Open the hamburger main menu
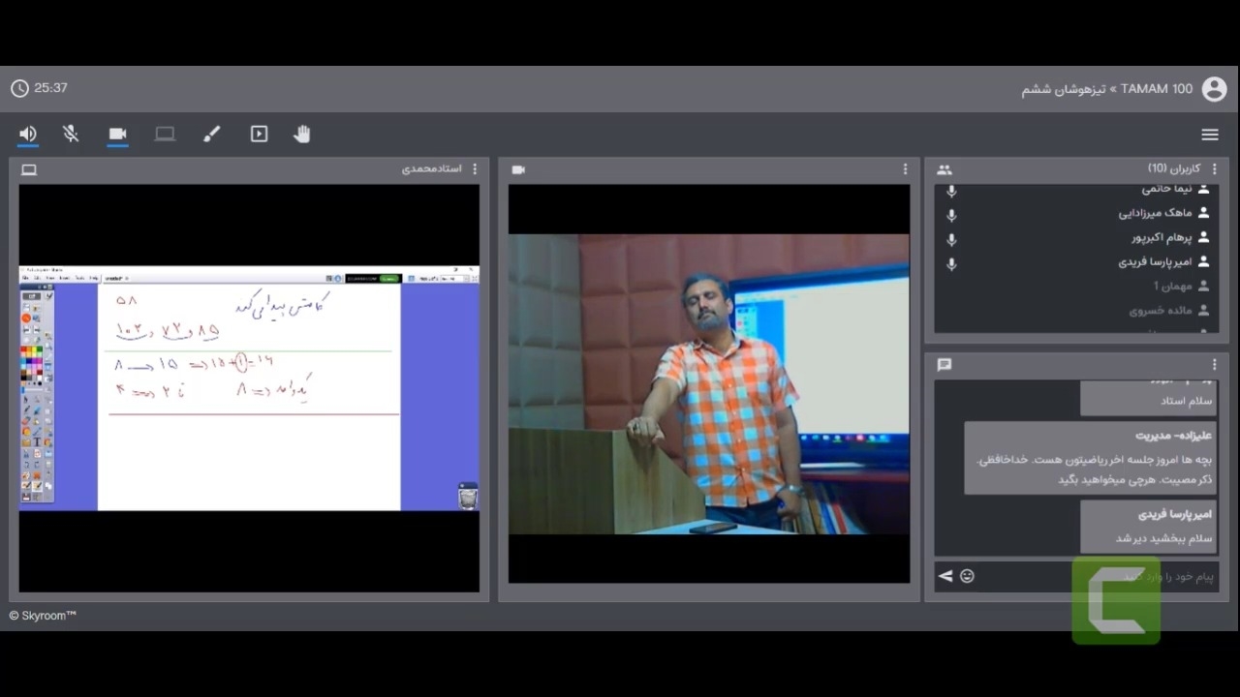Viewport: 1240px width, 697px height. (1209, 135)
